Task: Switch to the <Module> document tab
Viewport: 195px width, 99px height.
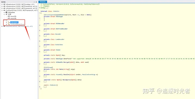Action: pyautogui.click(x=43, y=2)
